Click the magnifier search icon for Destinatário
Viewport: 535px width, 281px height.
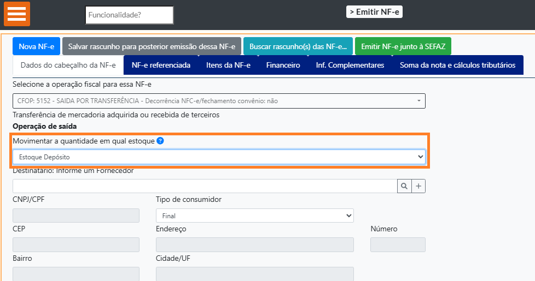point(404,186)
